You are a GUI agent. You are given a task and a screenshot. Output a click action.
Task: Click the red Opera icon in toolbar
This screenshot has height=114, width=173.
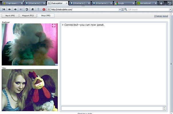click(x=44, y=9)
